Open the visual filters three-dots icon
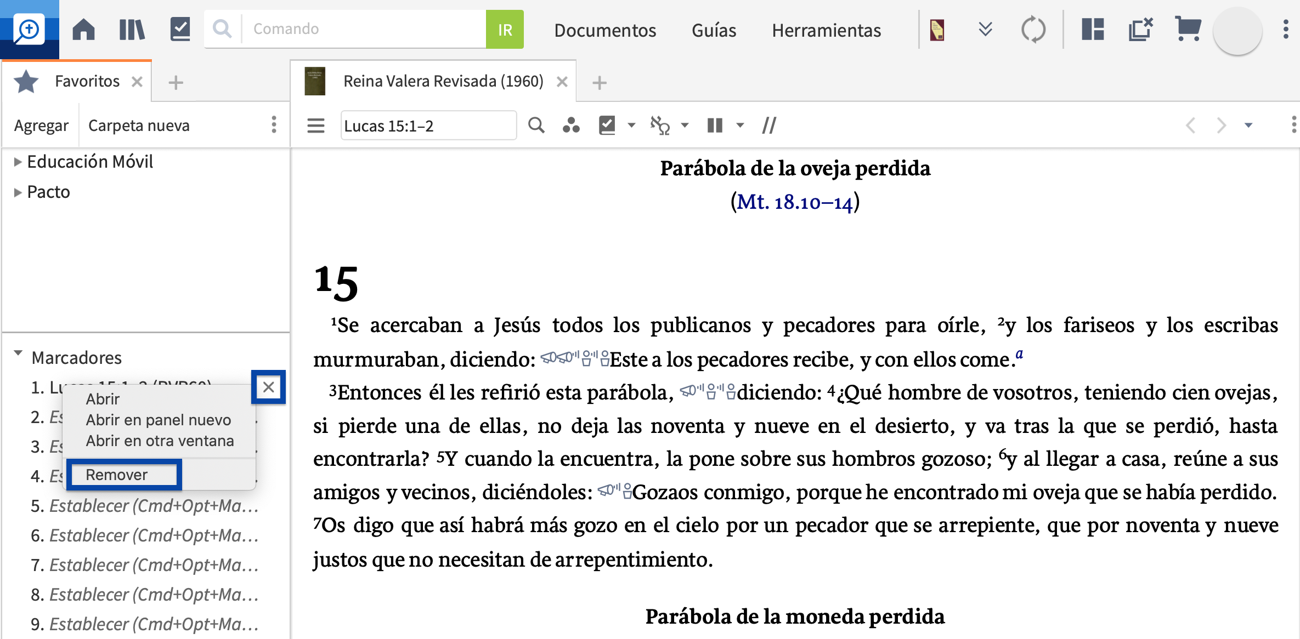This screenshot has height=639, width=1300. point(571,125)
